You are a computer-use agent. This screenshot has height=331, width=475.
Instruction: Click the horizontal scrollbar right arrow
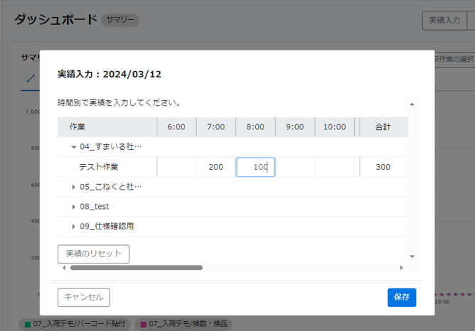click(401, 268)
